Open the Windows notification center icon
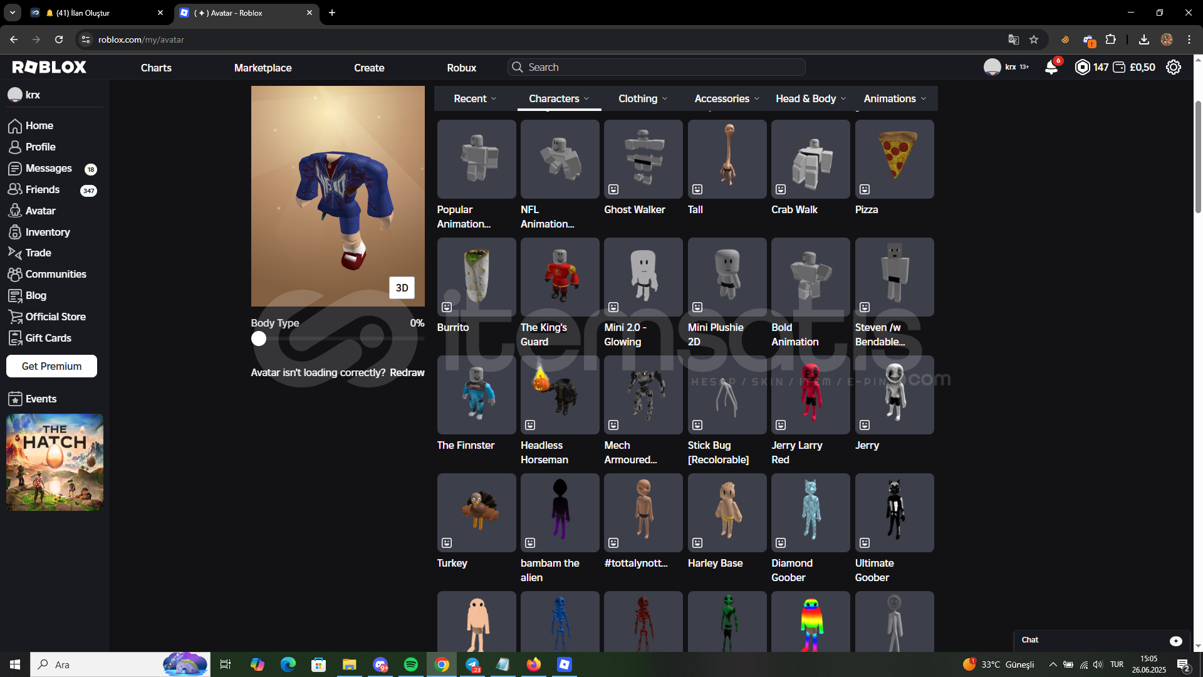 (1184, 665)
